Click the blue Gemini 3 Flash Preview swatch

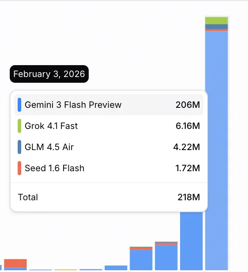[x=19, y=105]
